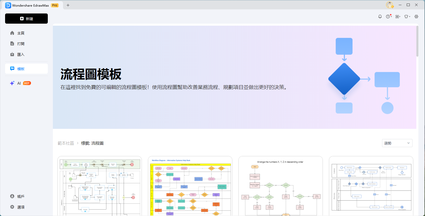Screen dimensions: 425x216
Task: Open the help question mark menu
Action: point(389,17)
